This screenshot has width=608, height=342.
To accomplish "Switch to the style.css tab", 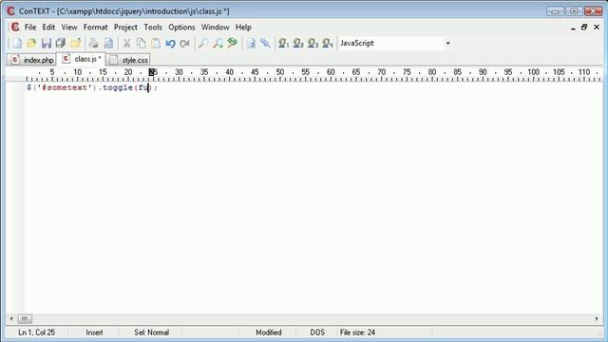I will tap(128, 60).
